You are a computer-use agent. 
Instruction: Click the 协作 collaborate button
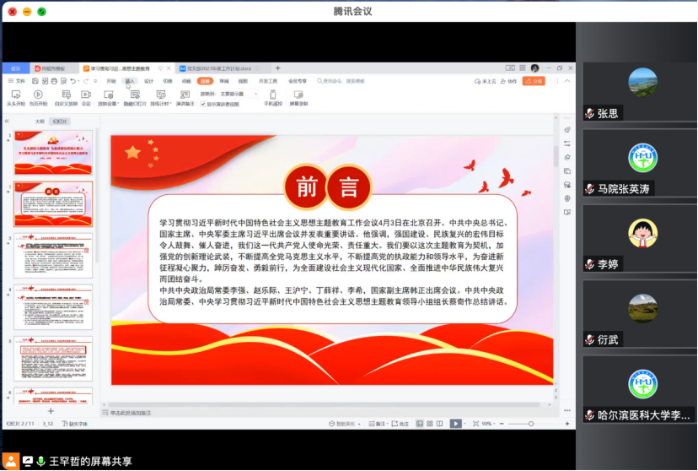click(509, 81)
